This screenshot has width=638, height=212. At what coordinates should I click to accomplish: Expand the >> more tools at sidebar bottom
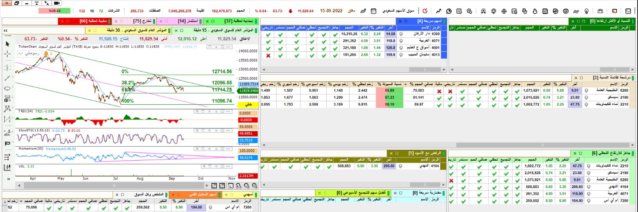point(8,179)
